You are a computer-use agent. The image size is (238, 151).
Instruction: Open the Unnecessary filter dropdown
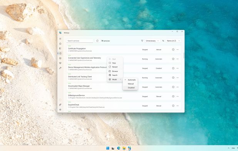pos(152,41)
